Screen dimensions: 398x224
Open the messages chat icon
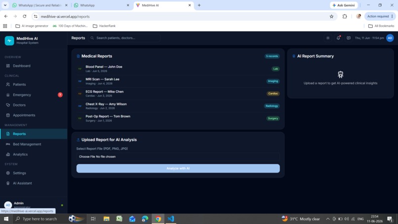click(349, 38)
